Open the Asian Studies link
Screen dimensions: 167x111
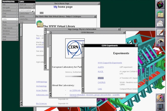point(42,90)
